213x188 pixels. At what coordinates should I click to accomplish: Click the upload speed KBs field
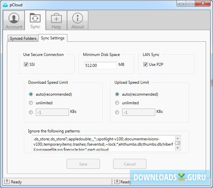pyautogui.click(x=139, y=112)
